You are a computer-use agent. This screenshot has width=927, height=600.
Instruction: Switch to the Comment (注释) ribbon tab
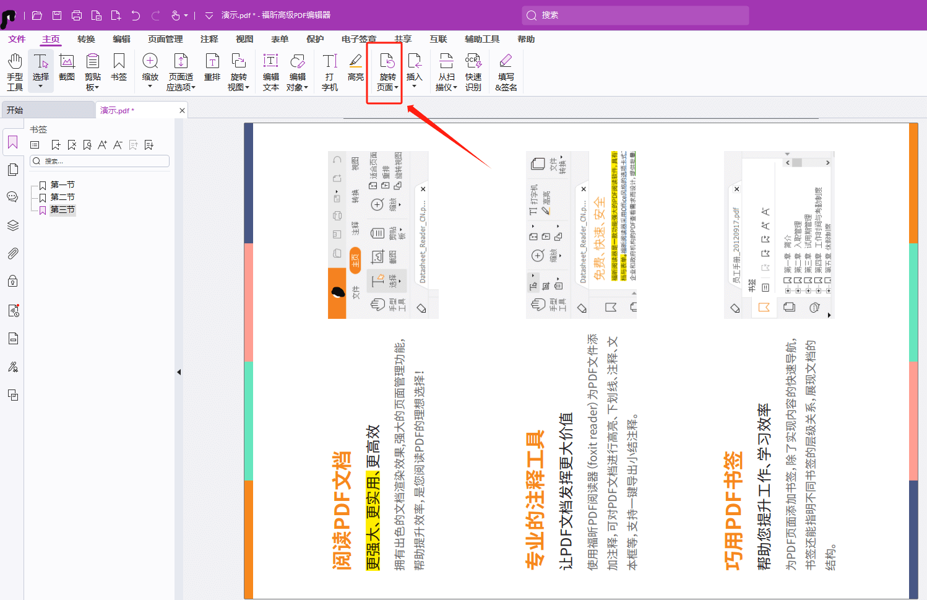(209, 39)
